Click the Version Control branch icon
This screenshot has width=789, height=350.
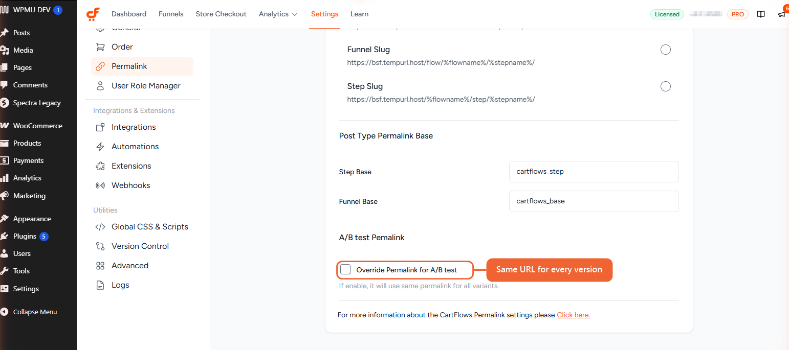pos(100,246)
